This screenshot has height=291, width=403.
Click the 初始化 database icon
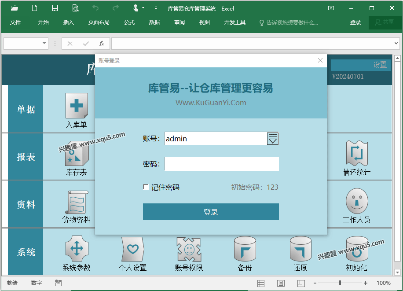[357, 249]
